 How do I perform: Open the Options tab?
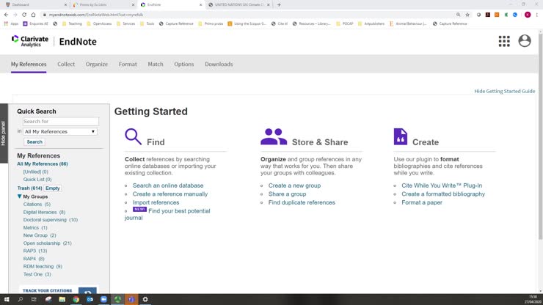[x=184, y=64]
